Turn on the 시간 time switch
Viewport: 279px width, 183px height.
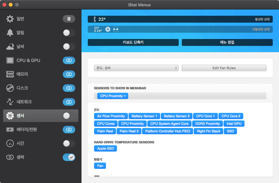[69, 143]
